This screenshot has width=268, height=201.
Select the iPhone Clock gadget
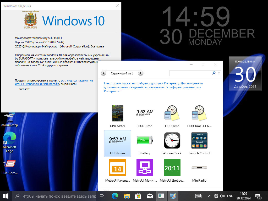coord(172,144)
